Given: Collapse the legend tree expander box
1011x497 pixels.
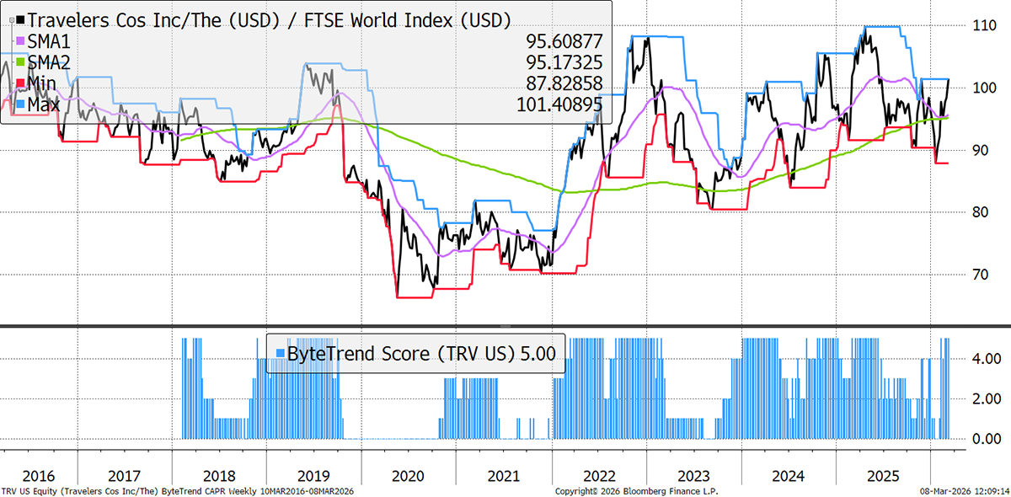Looking at the screenshot, I should coord(11,19).
